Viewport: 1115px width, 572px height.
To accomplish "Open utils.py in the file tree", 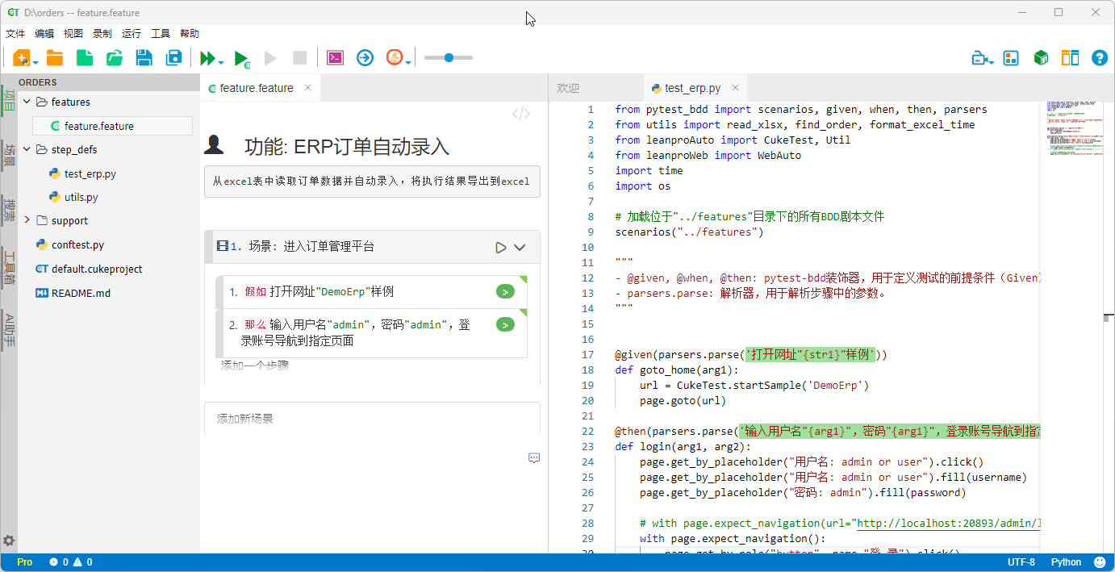I will [81, 197].
